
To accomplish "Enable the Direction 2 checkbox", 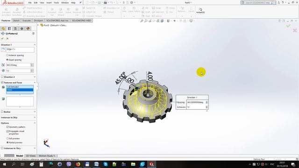I will [x=2, y=77].
